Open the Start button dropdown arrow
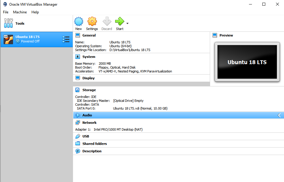The height and width of the screenshot is (182, 284). 128,23
